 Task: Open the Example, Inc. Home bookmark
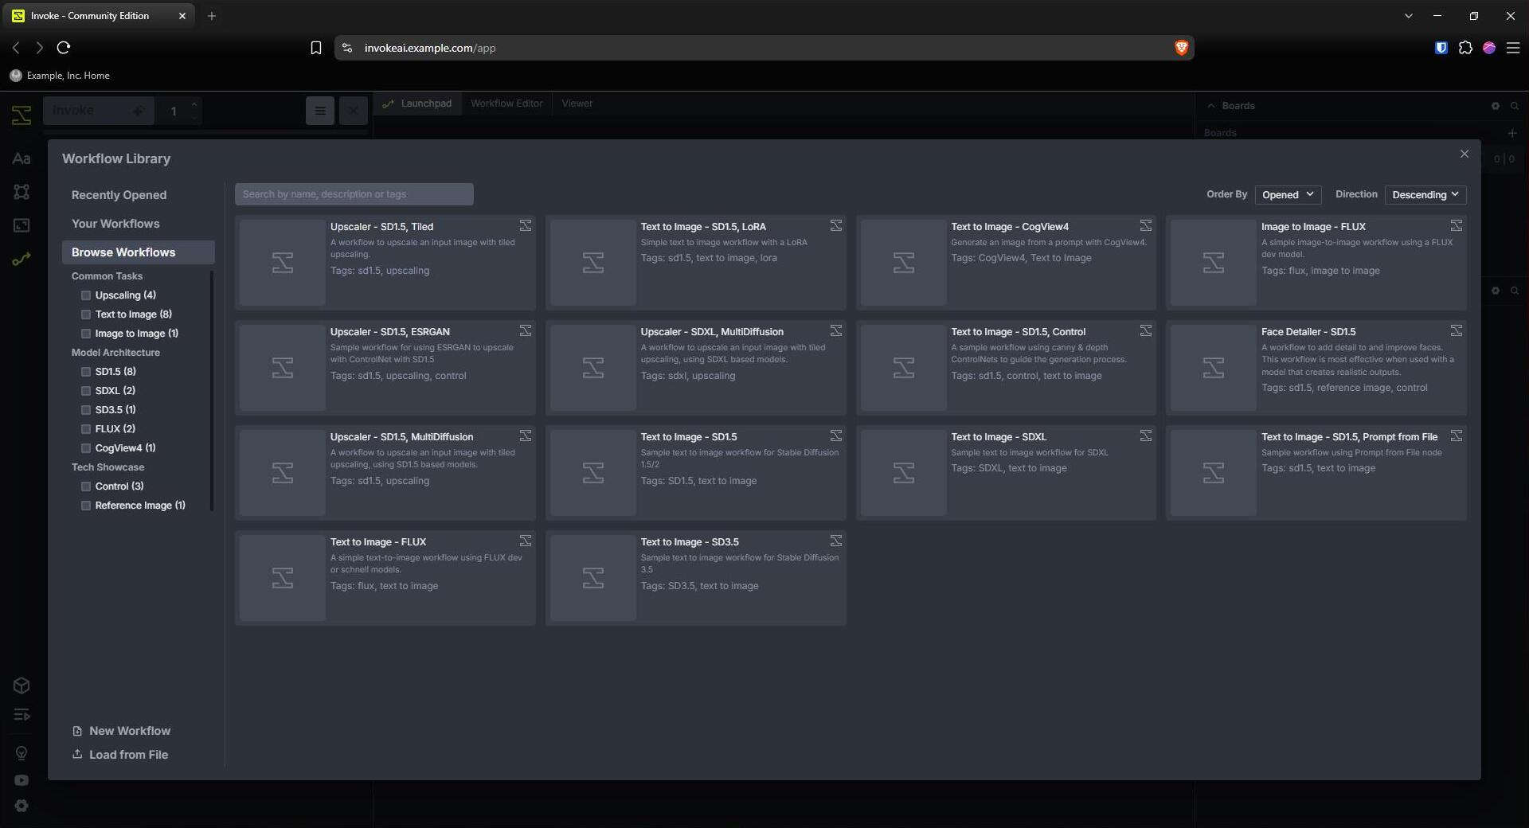coord(60,76)
